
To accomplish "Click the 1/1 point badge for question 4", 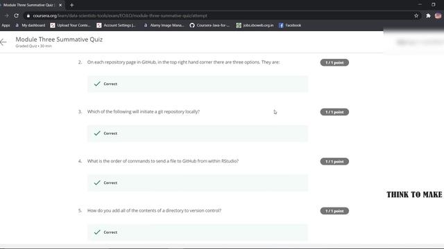I will 334,161.
